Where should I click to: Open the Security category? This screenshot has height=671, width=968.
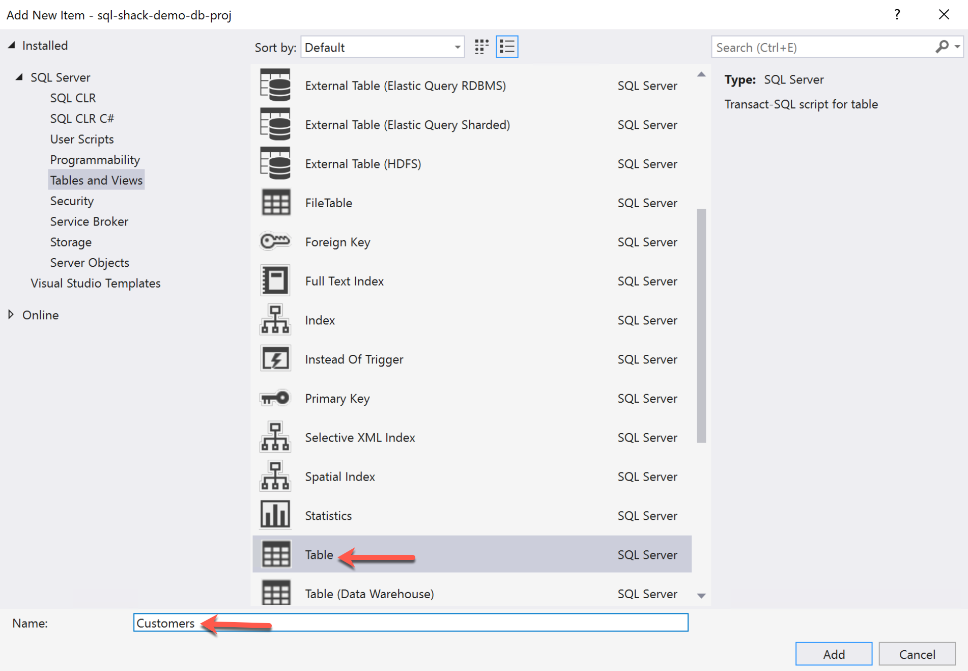(x=72, y=201)
